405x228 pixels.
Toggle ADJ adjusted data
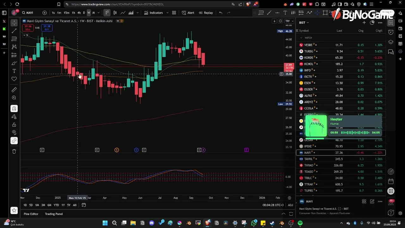[x=290, y=205]
